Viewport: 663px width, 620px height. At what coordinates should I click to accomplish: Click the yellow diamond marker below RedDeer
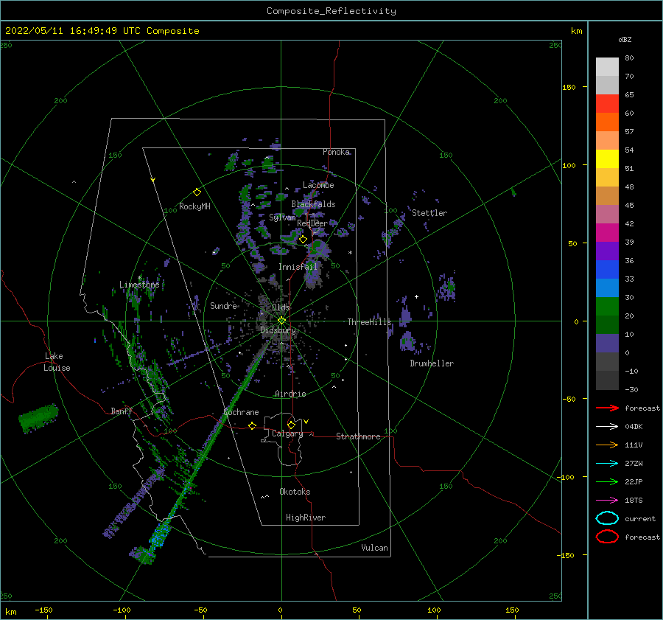coord(303,240)
